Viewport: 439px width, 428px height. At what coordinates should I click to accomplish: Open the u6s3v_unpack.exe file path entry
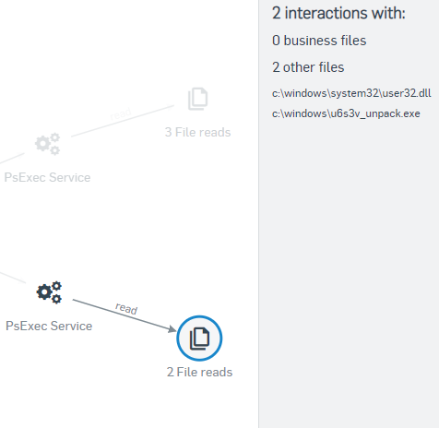click(346, 113)
